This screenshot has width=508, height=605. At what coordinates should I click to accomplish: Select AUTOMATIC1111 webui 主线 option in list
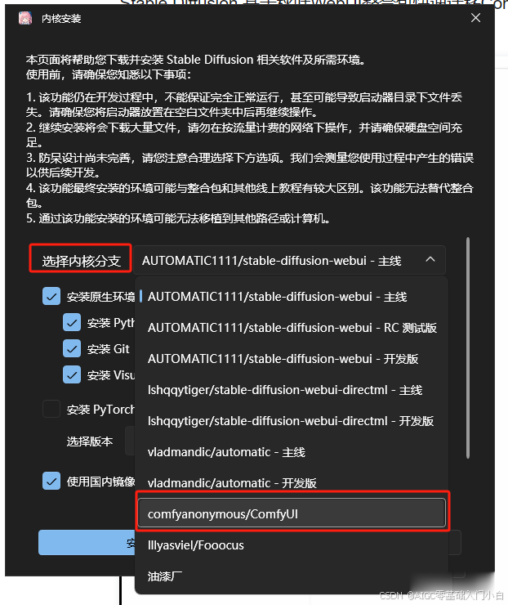[292, 297]
